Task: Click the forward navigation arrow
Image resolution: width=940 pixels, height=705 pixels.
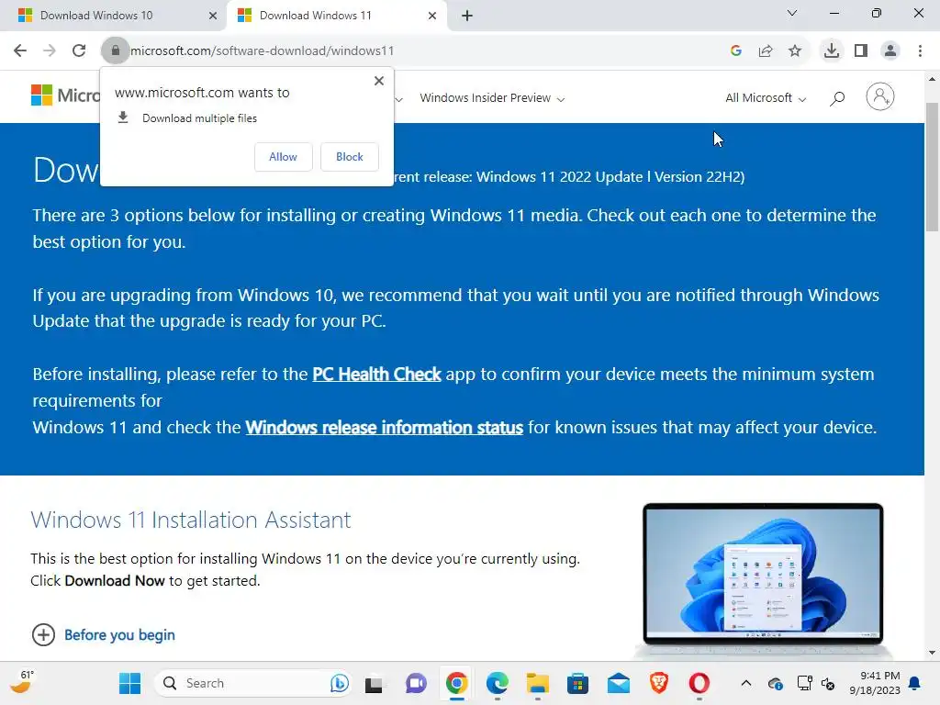Action: (x=50, y=51)
